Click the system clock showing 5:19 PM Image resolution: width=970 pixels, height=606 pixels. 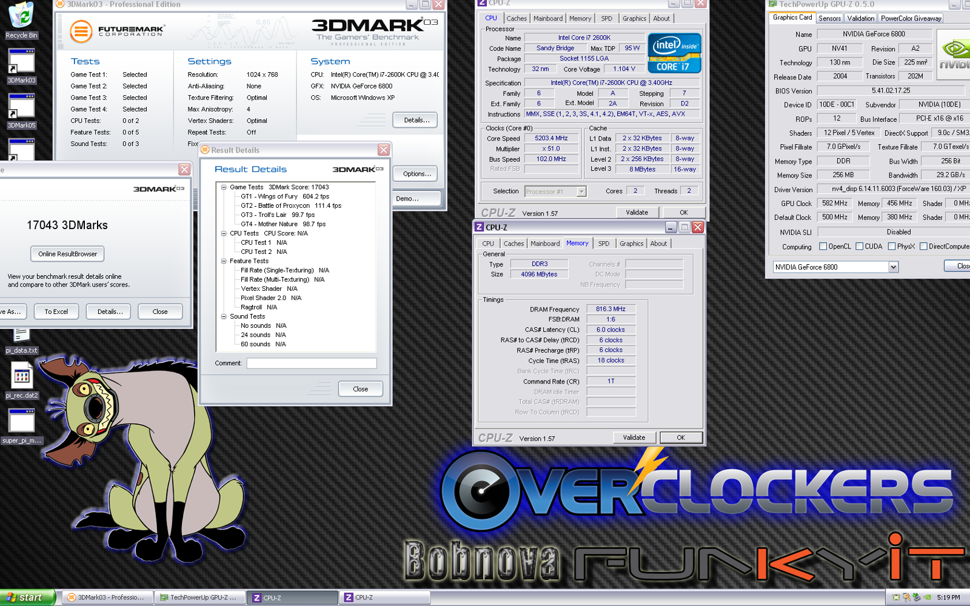coord(948,598)
